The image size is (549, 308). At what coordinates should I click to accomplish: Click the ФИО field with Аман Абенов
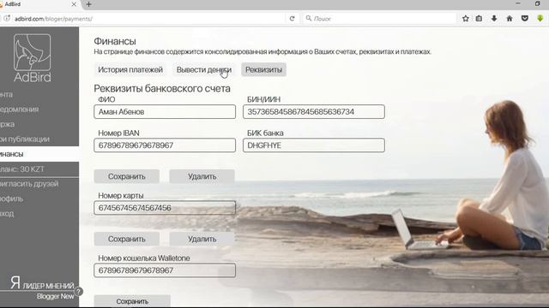coord(165,112)
